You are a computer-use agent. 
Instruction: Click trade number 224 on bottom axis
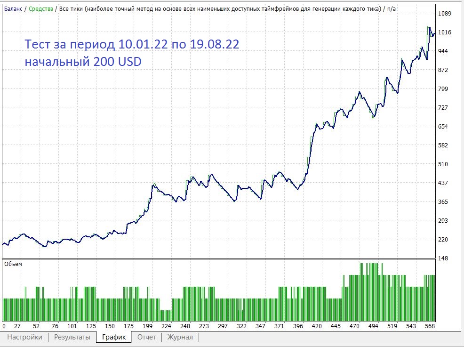point(166,326)
